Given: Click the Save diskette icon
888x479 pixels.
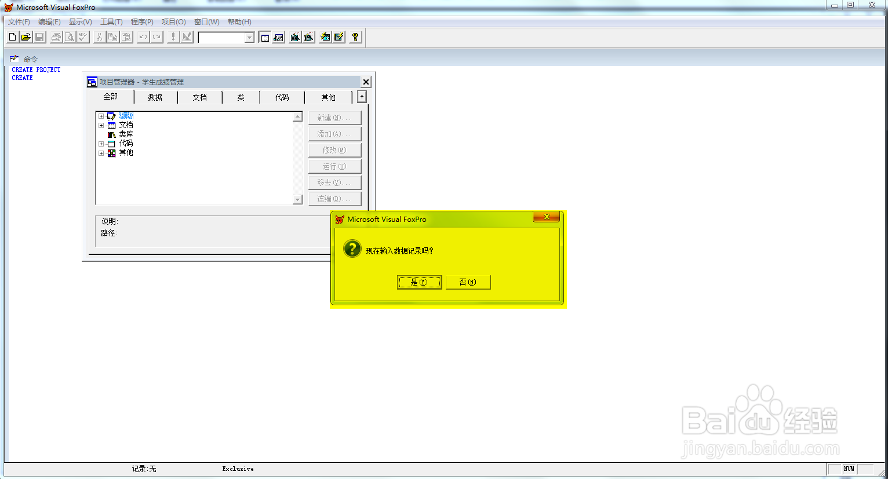Looking at the screenshot, I should click(x=39, y=37).
